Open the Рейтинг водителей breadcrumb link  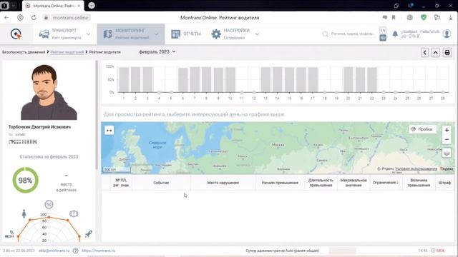coord(67,52)
